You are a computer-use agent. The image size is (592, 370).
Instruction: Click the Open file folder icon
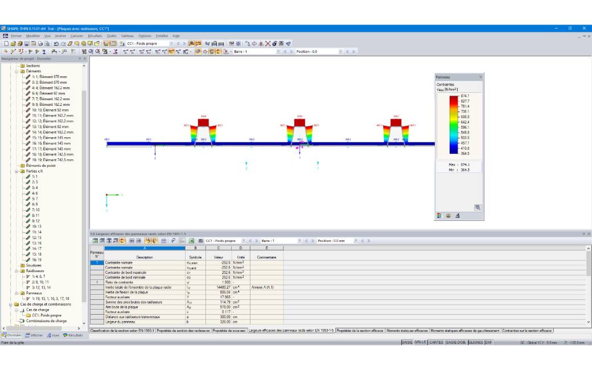click(x=13, y=43)
